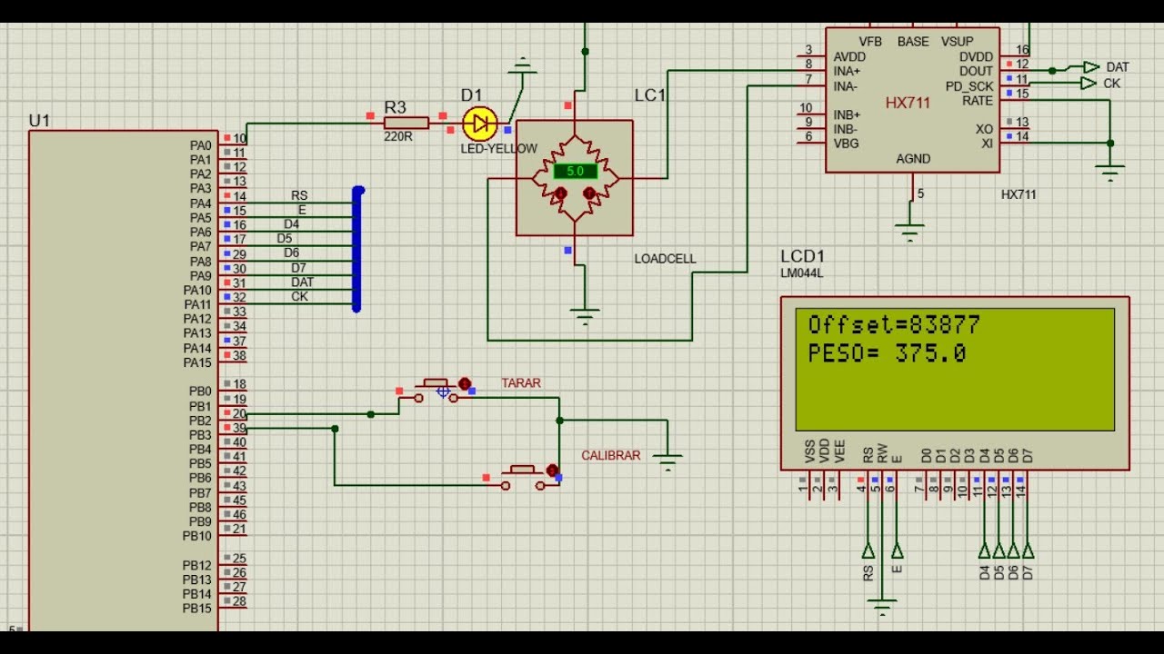
Task: Click the CK terminal arrow near HX711
Action: point(1088,83)
